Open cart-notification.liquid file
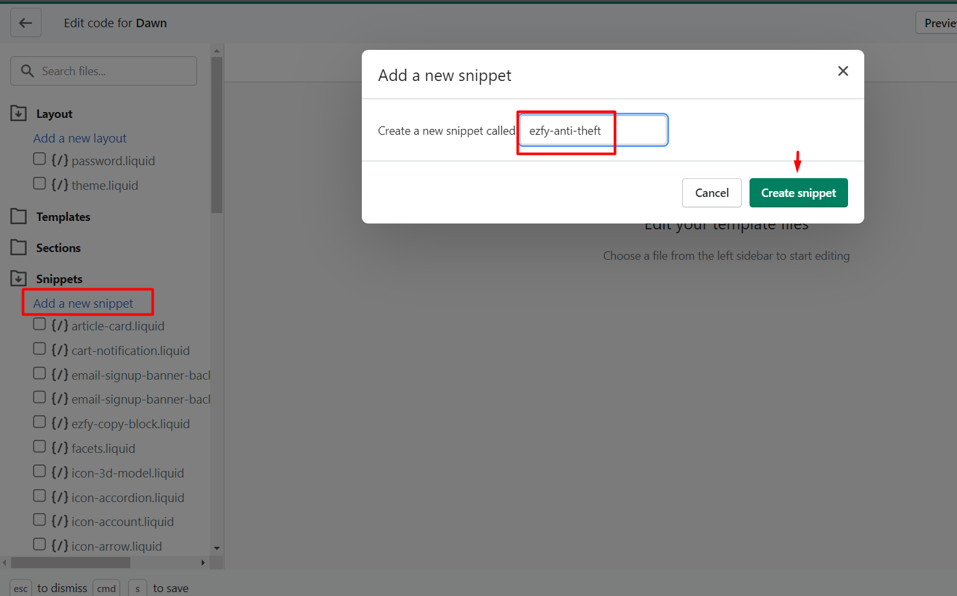957x596 pixels. point(131,350)
